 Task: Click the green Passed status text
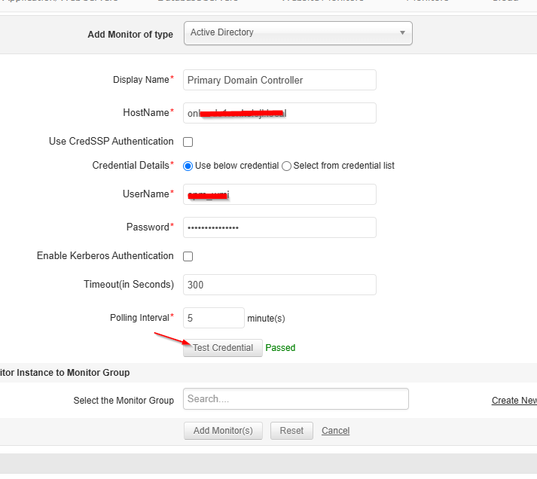tap(280, 348)
